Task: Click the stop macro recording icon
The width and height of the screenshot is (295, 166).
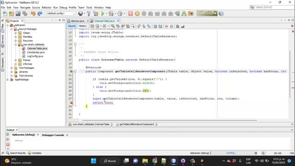Action: click(x=171, y=26)
